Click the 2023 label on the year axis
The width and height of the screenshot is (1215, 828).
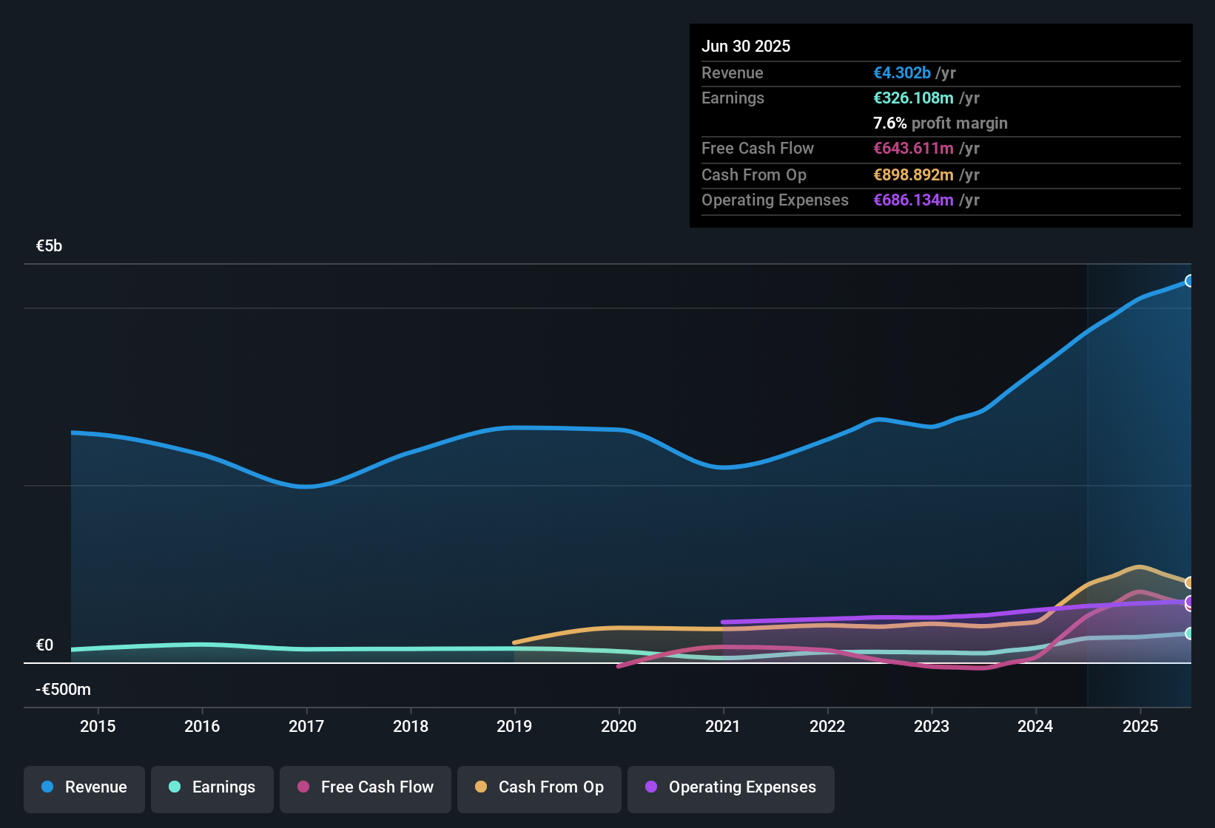(x=932, y=726)
